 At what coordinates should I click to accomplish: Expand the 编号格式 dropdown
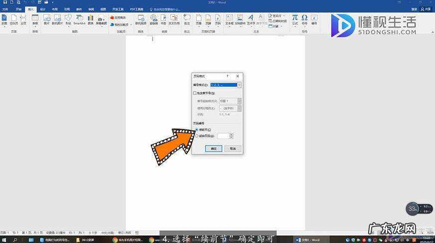coord(239,85)
